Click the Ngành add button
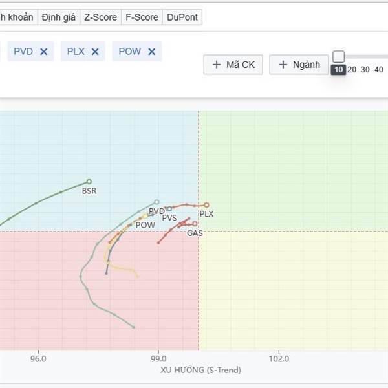 (x=299, y=65)
